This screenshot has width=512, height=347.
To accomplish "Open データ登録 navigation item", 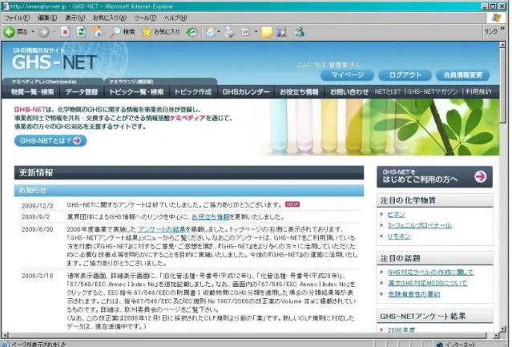I will (82, 92).
